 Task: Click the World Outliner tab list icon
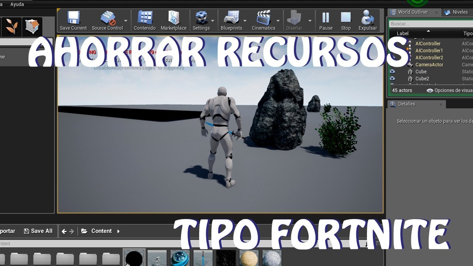coord(393,12)
